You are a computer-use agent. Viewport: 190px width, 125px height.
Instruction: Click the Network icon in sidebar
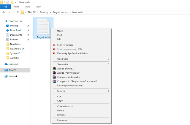tap(6, 76)
